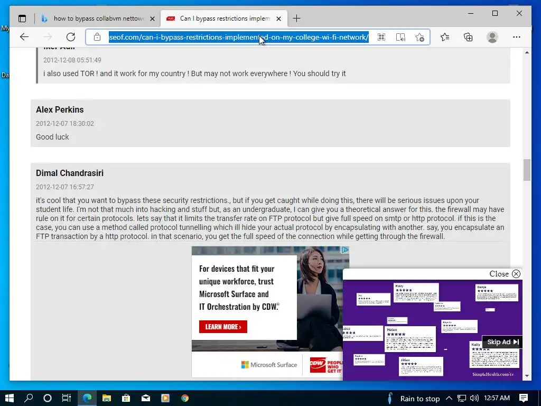Go forward to the next page
This screenshot has height=406, width=541.
pyautogui.click(x=48, y=37)
